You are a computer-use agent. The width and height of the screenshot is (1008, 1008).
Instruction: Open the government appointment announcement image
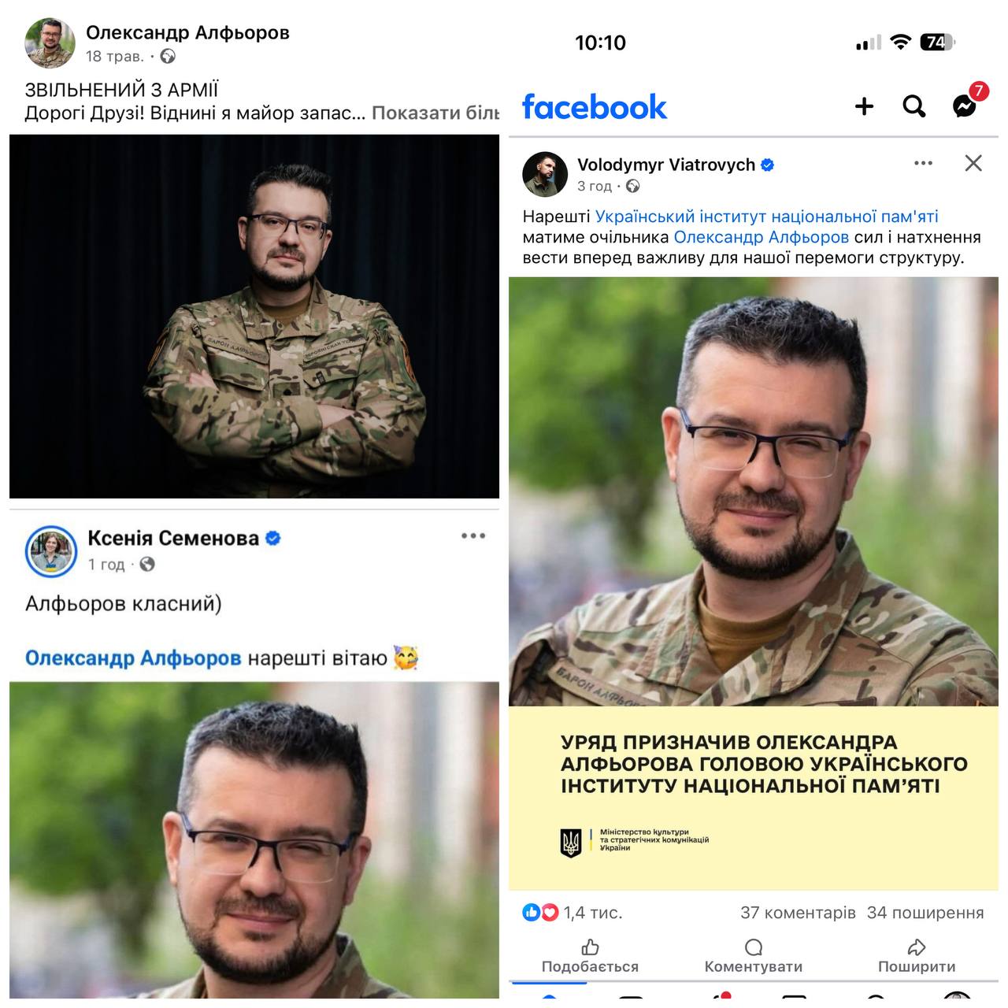[x=754, y=584]
